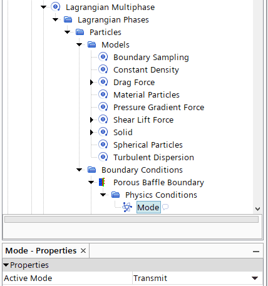This screenshot has height=286, width=268.
Task: Expand the Drag Force node
Action: 91,83
